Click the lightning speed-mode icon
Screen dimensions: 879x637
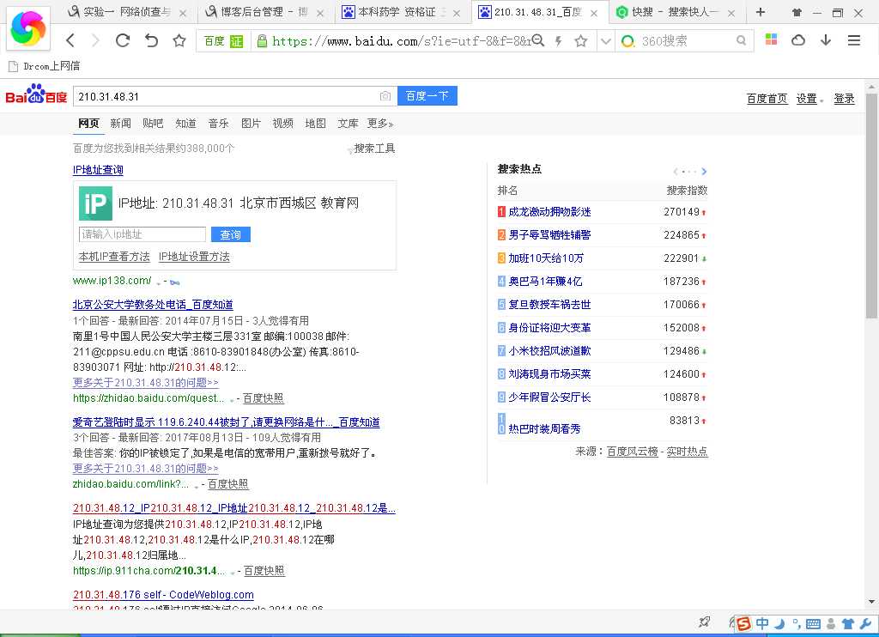pos(558,40)
